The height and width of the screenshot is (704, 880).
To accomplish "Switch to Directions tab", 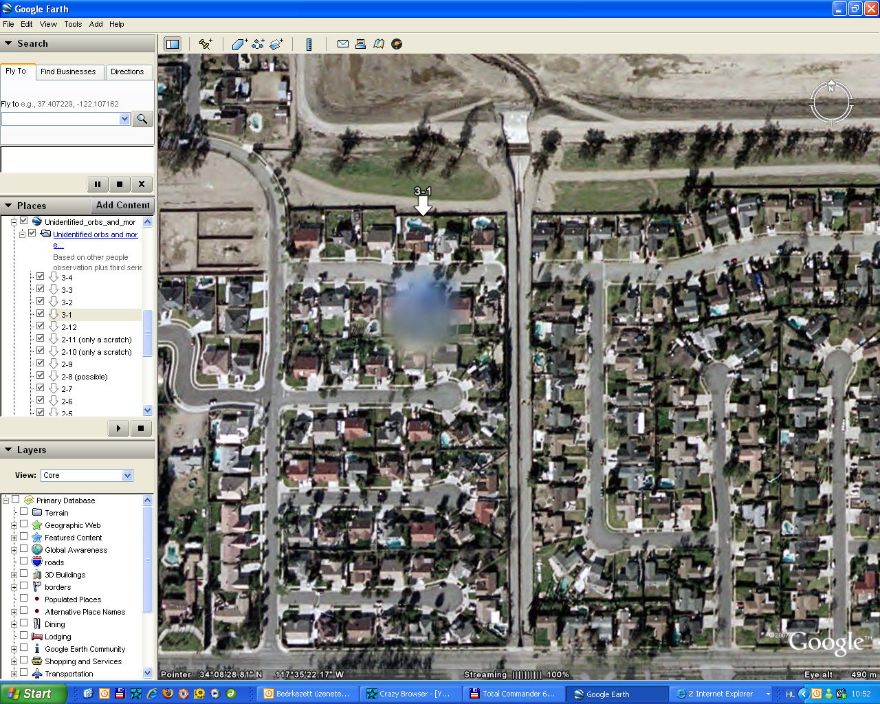I will (x=127, y=71).
